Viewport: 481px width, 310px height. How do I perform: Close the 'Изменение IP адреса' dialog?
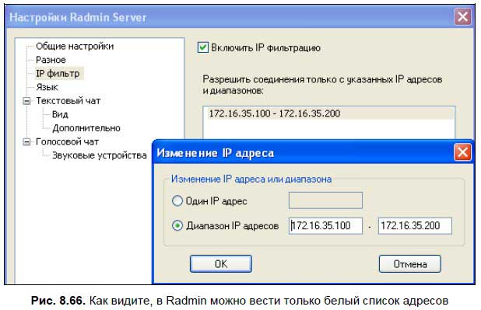[462, 152]
